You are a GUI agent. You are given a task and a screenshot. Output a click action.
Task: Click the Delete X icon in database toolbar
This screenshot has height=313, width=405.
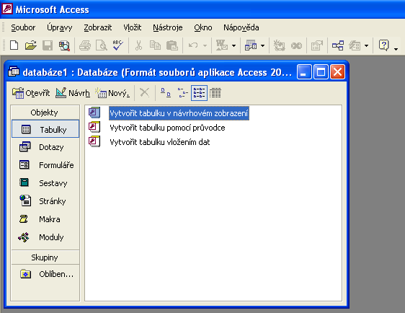pos(144,92)
